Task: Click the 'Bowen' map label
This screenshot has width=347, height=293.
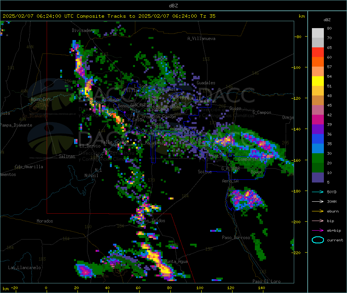Action: coord(256,172)
